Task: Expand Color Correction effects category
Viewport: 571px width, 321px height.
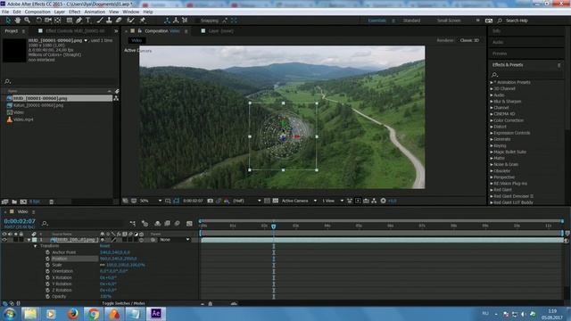Action: pyautogui.click(x=492, y=120)
